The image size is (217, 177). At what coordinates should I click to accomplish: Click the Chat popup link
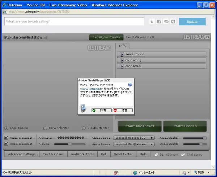pyautogui.click(x=195, y=155)
